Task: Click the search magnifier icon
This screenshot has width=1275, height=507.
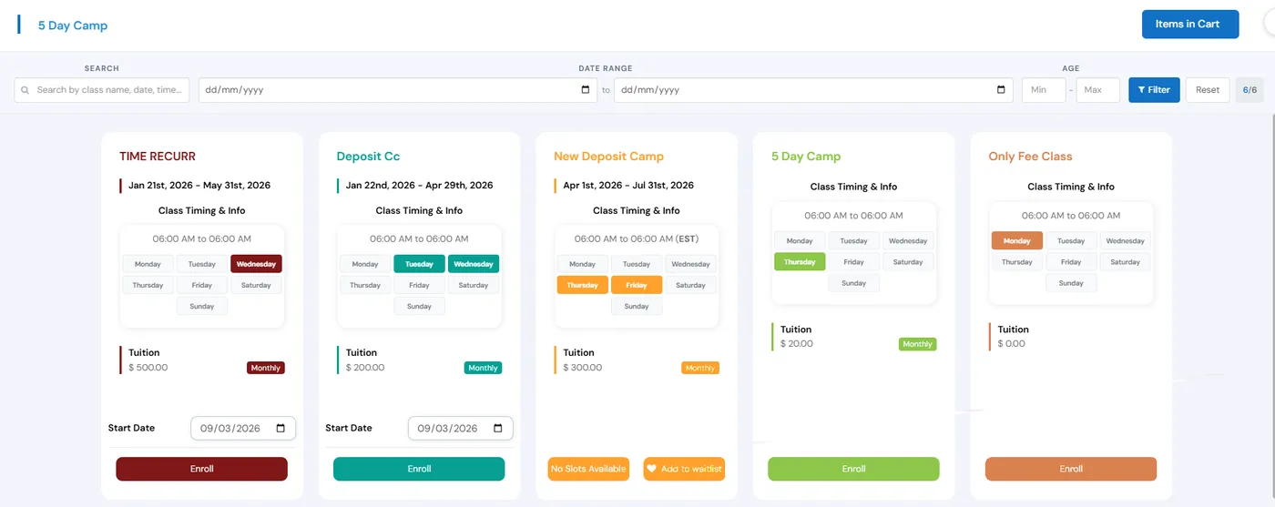Action: tap(25, 90)
